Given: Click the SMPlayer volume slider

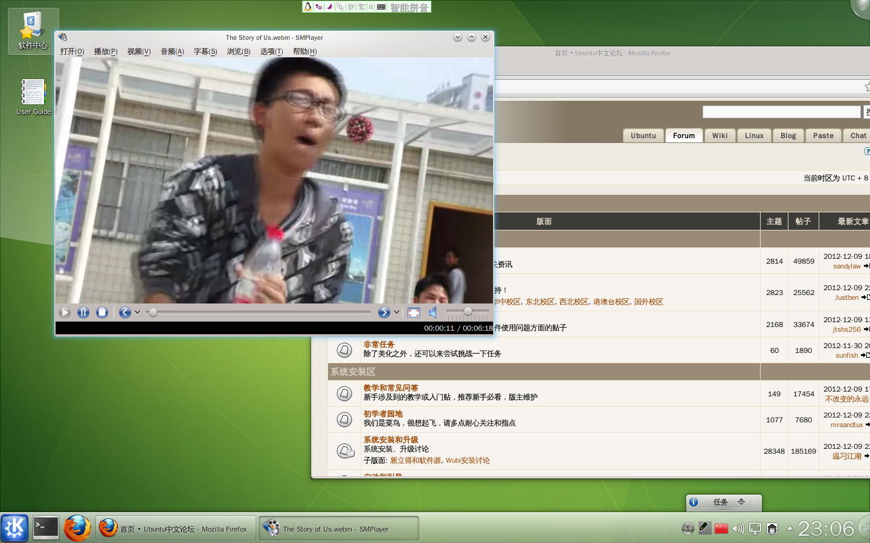Looking at the screenshot, I should coord(468,311).
